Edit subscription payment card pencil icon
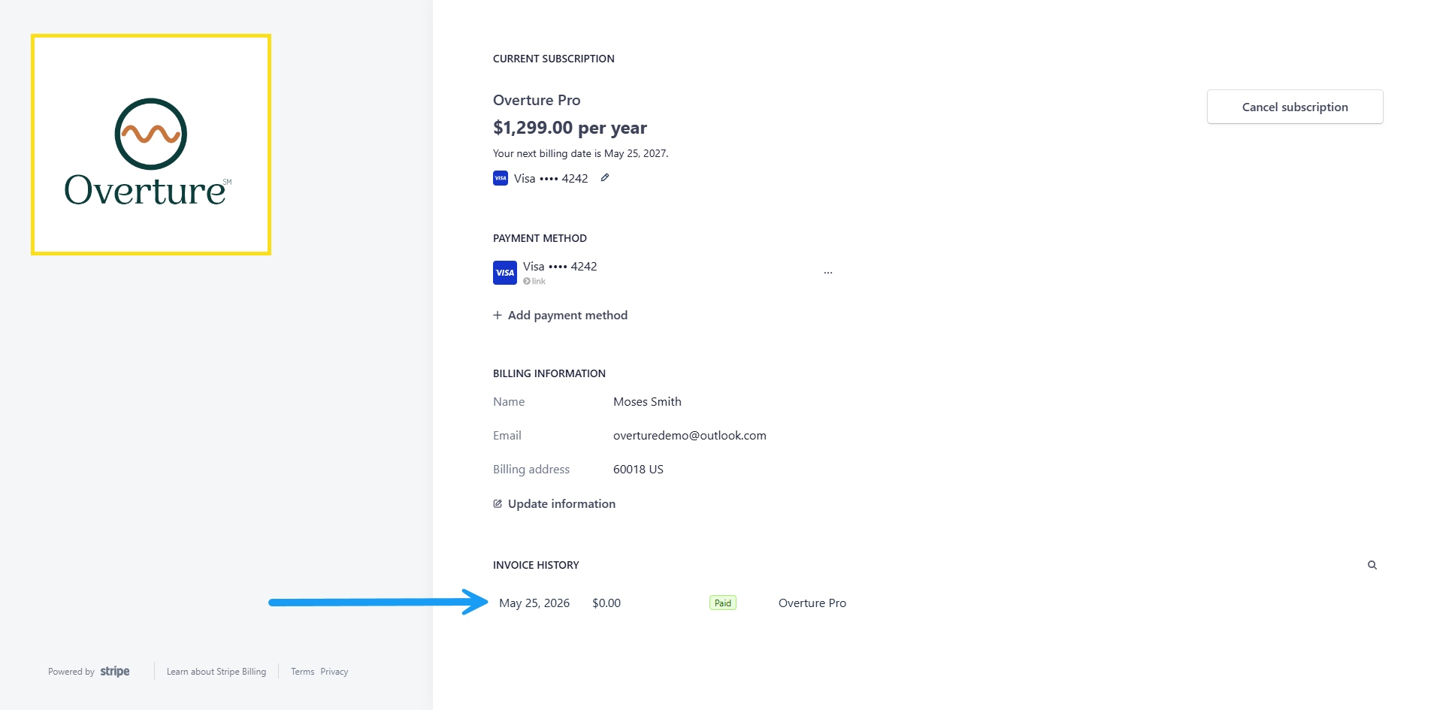The height and width of the screenshot is (710, 1443). click(605, 178)
